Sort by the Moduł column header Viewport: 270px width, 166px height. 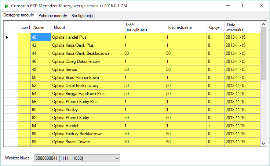click(87, 27)
